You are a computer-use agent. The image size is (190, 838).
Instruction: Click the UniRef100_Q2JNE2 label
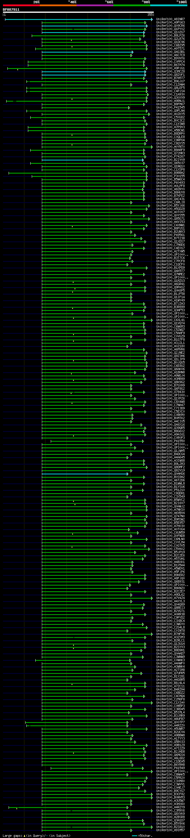pyautogui.click(x=170, y=353)
